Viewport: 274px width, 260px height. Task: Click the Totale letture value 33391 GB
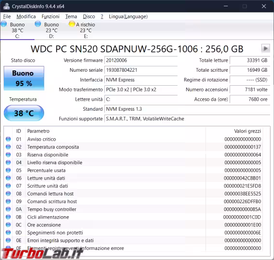[250, 60]
